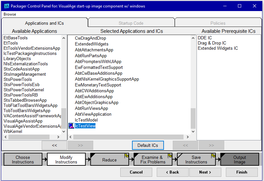
Task: Switch to the Startup Code tab
Action: tap(131, 23)
